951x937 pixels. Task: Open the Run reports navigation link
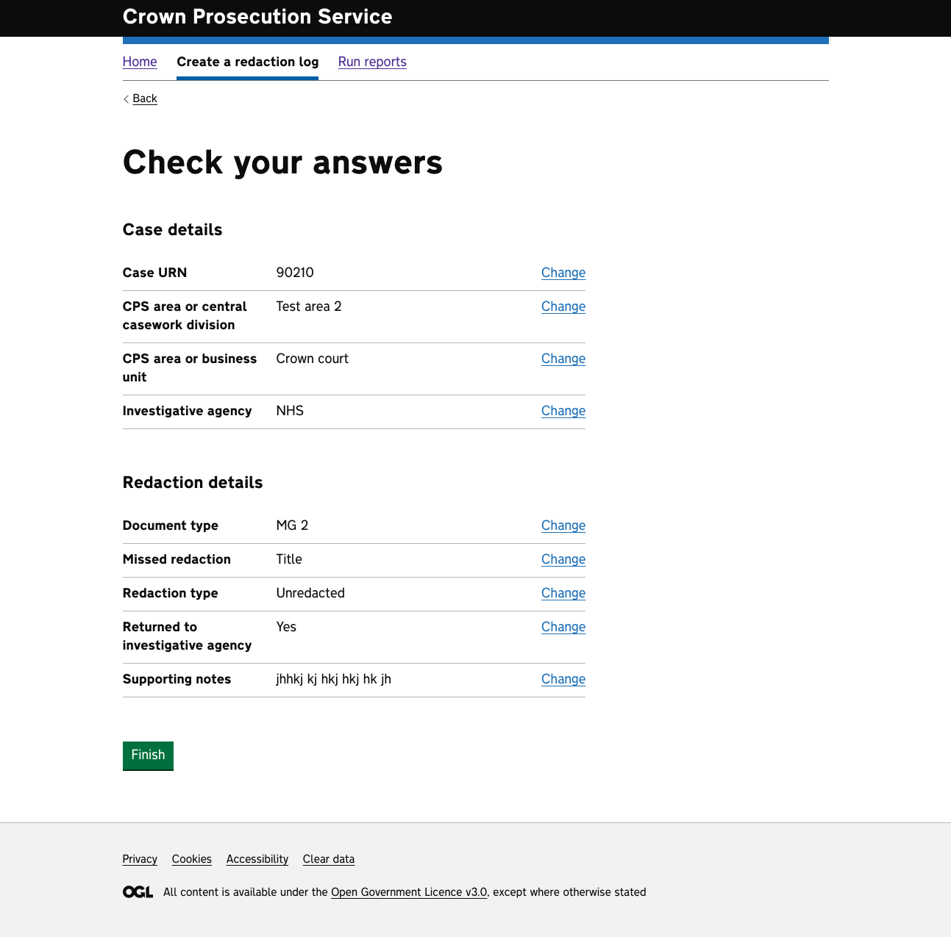coord(372,62)
